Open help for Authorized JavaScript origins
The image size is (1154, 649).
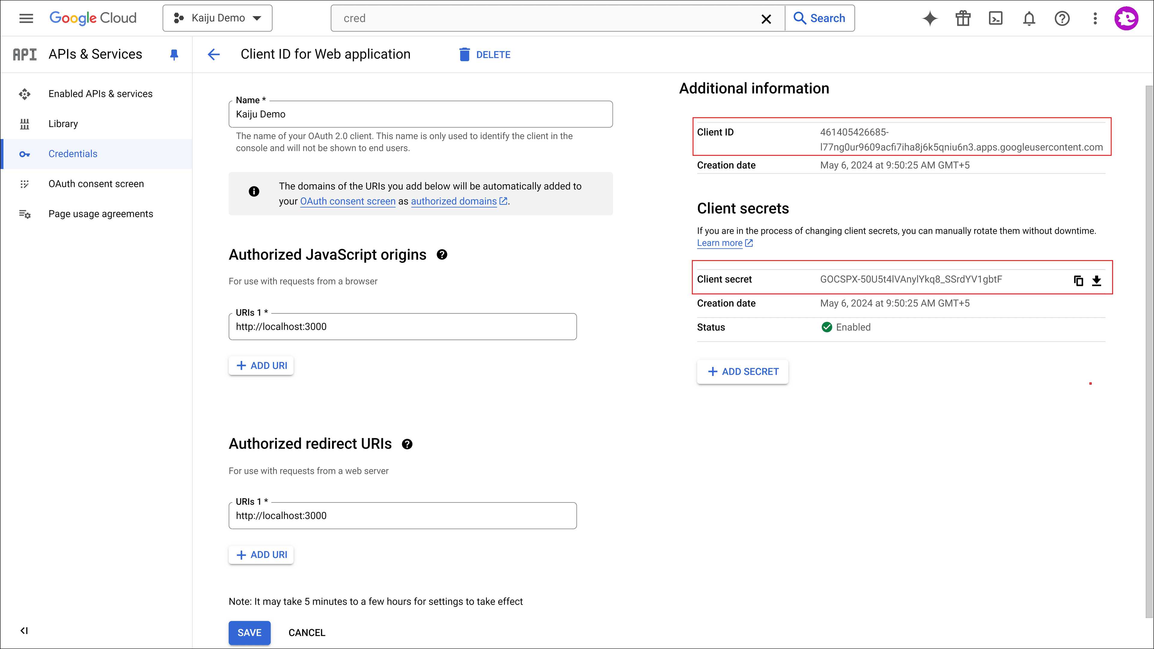tap(442, 255)
